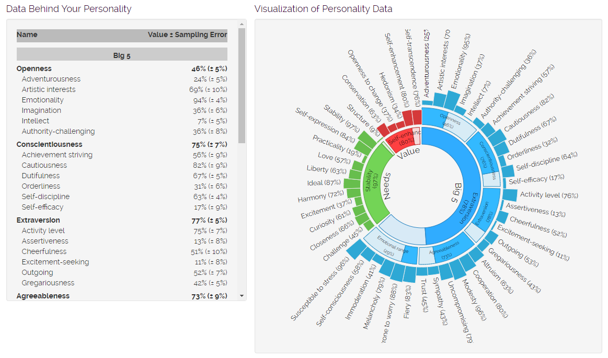This screenshot has height=358, width=608.
Task: Click the Dutifulness table row
Action: 122,176
